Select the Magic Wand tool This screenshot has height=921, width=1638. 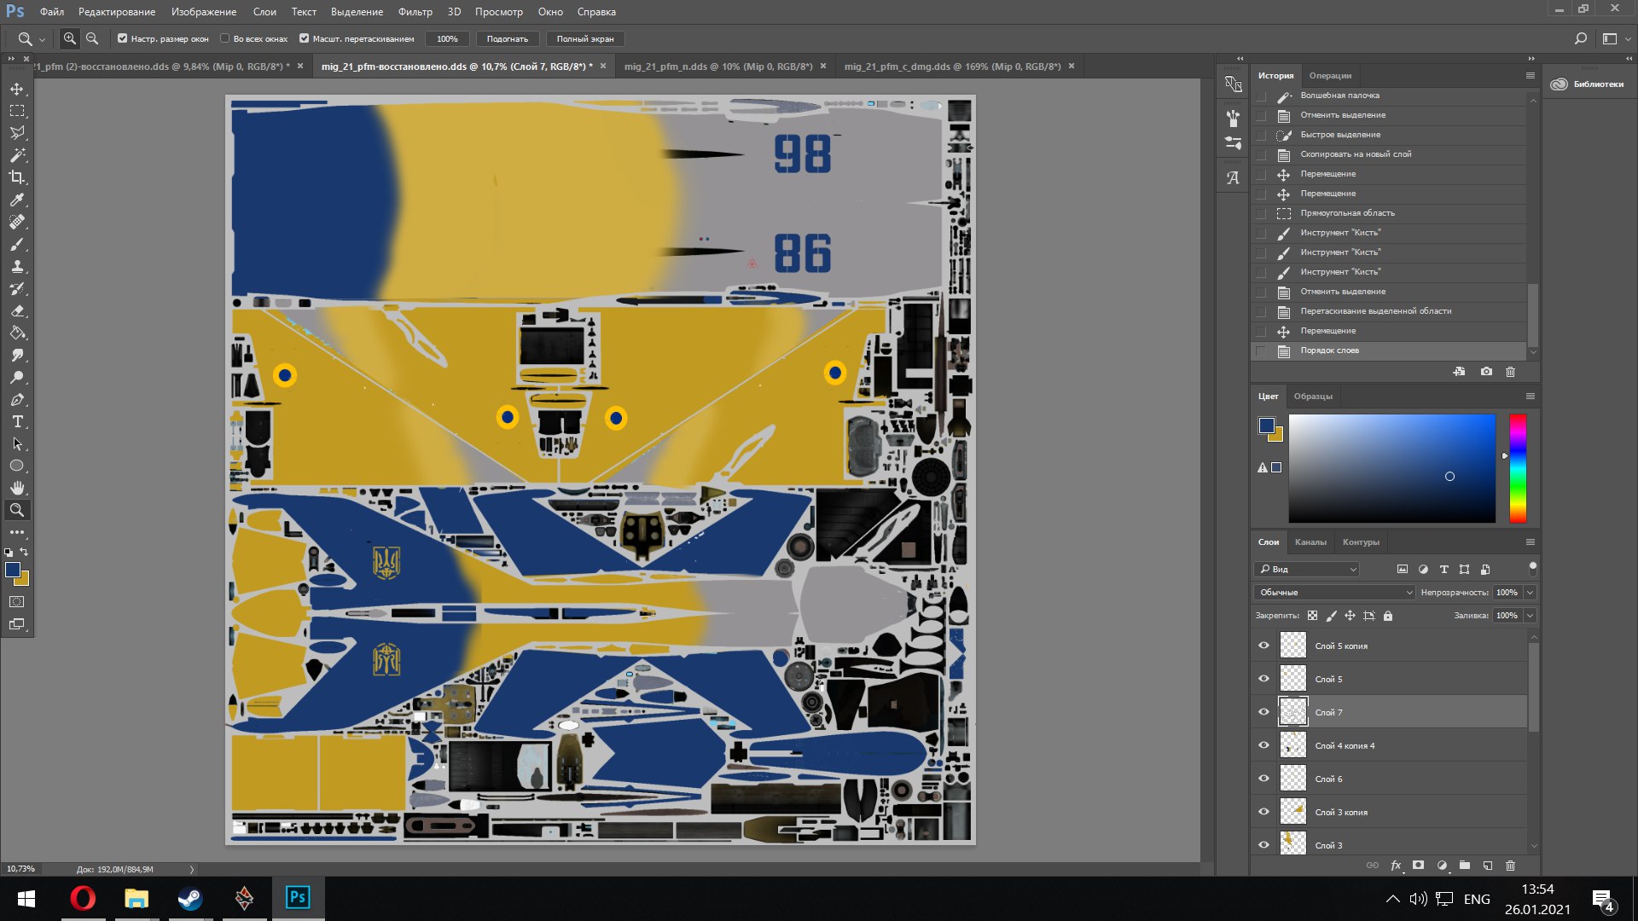(x=17, y=155)
